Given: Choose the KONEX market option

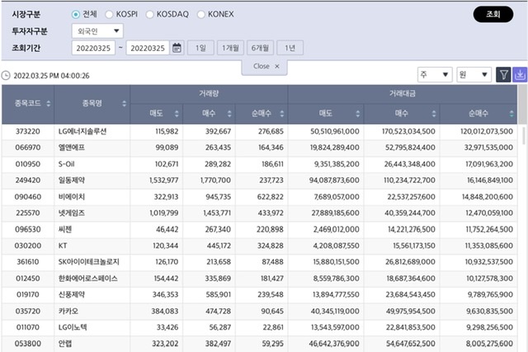Looking at the screenshot, I should tap(203, 15).
